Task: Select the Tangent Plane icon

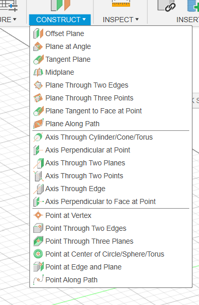Action: click(38, 59)
